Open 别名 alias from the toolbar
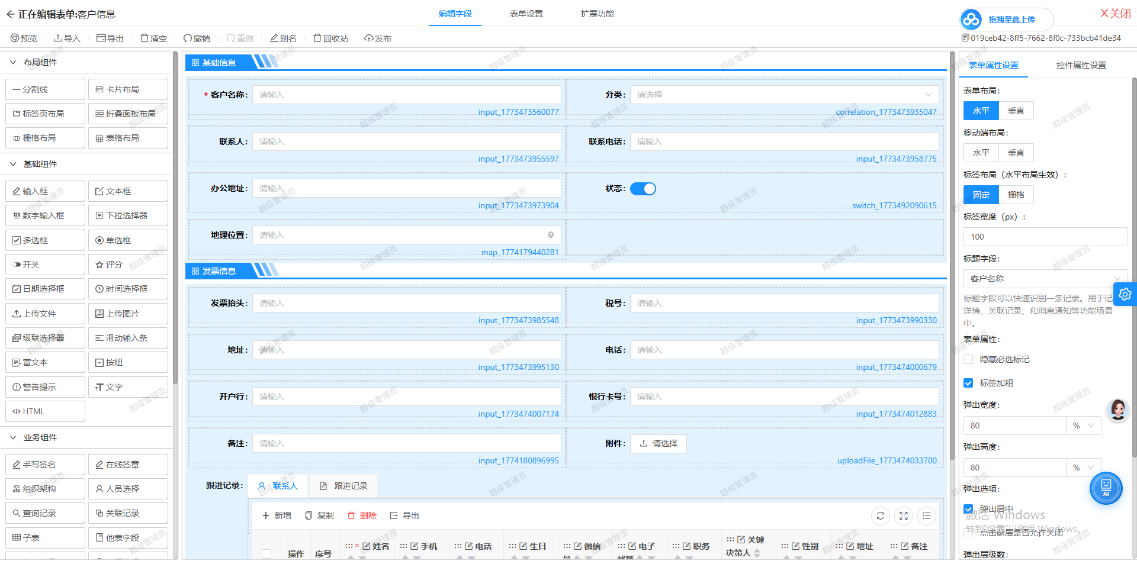The height and width of the screenshot is (564, 1137). (283, 38)
